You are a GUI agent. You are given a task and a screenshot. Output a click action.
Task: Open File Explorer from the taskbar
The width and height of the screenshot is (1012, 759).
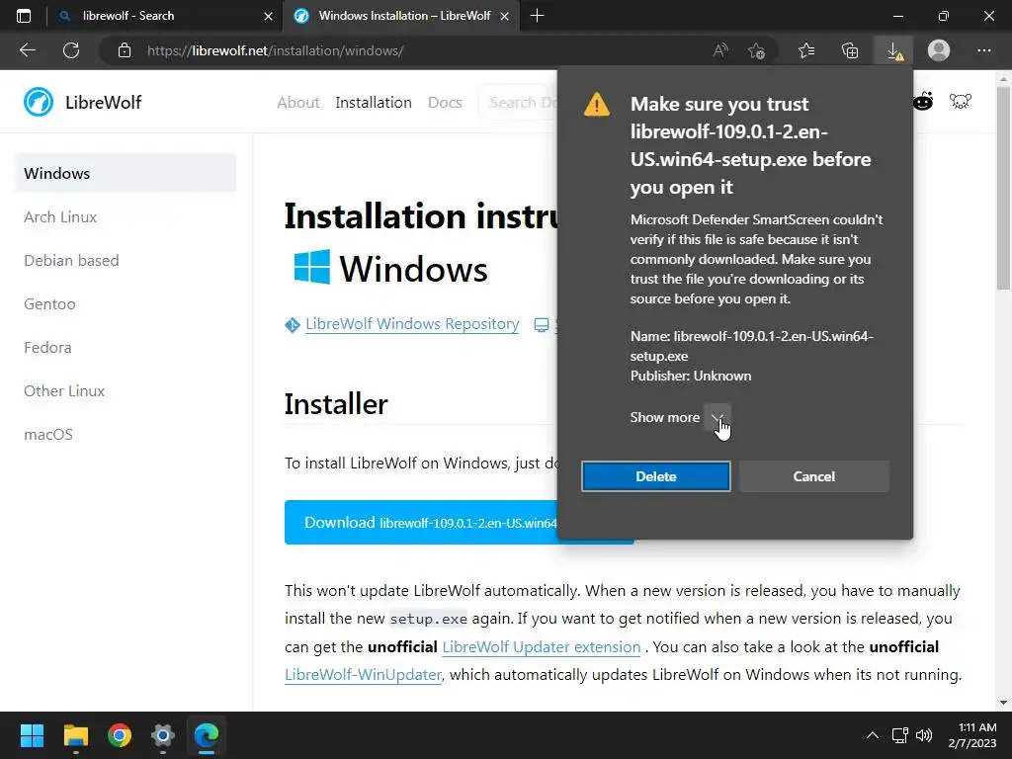pyautogui.click(x=75, y=735)
